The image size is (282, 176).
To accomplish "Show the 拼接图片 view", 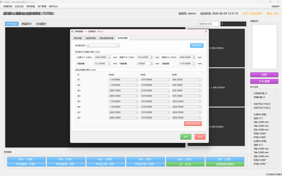I will pyautogui.click(x=42, y=24).
